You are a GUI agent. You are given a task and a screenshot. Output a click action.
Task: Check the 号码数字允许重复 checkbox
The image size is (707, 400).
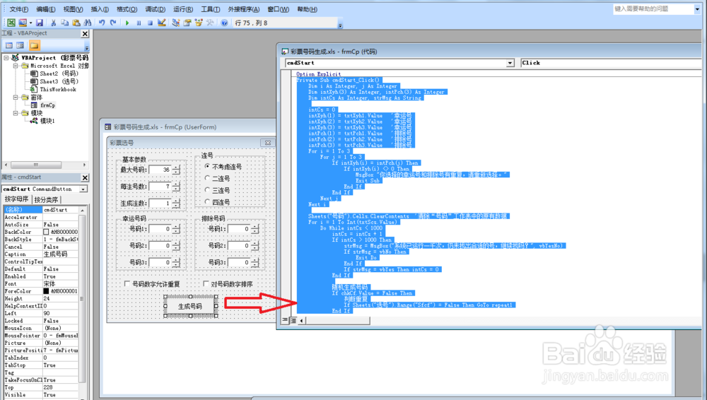(152, 283)
